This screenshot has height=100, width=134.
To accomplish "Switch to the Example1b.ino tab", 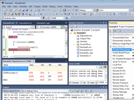I will coord(25,23).
